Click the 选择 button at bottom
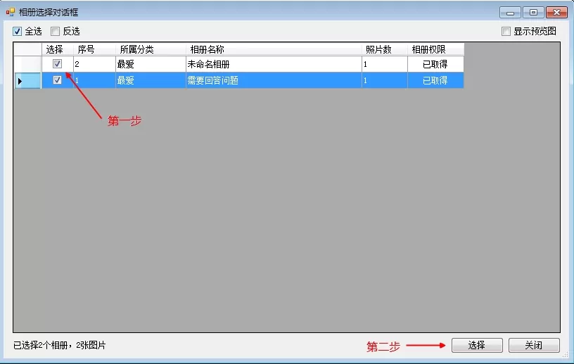Viewport: 574px width, 364px height. coord(477,345)
